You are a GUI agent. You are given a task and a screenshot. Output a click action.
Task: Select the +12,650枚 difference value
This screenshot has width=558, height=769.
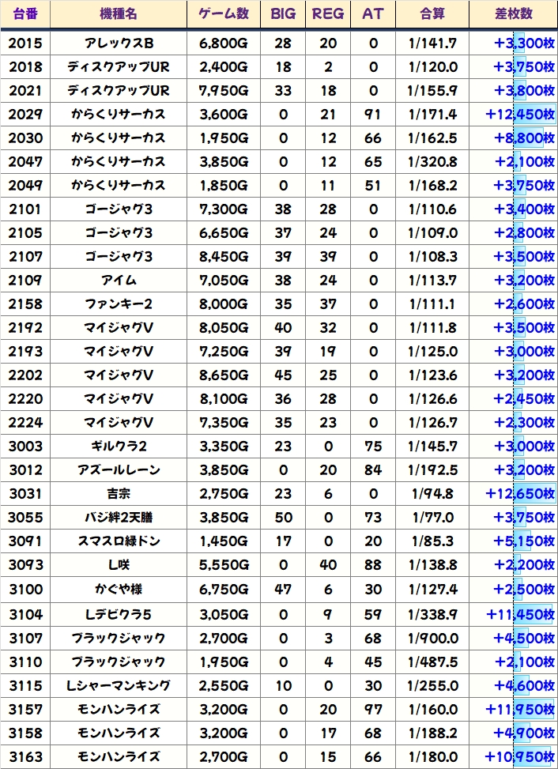520,493
